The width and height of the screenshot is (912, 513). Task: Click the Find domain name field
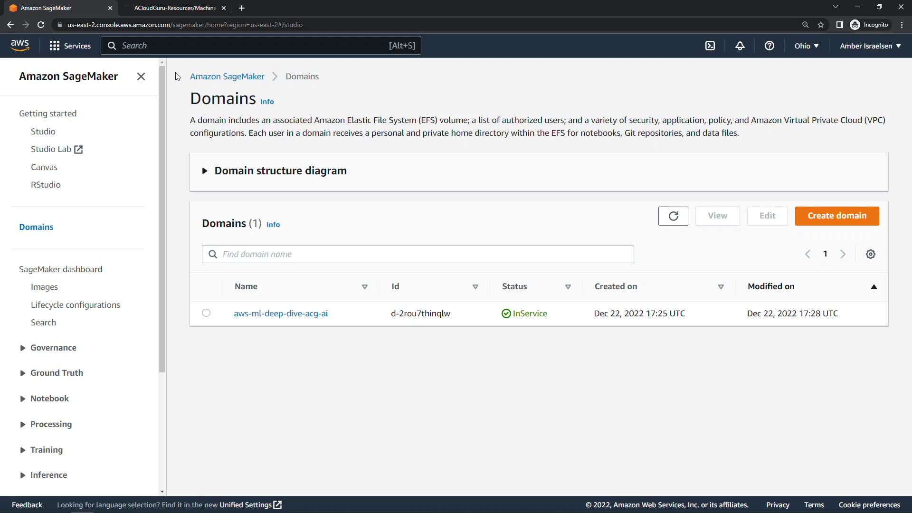pos(418,254)
